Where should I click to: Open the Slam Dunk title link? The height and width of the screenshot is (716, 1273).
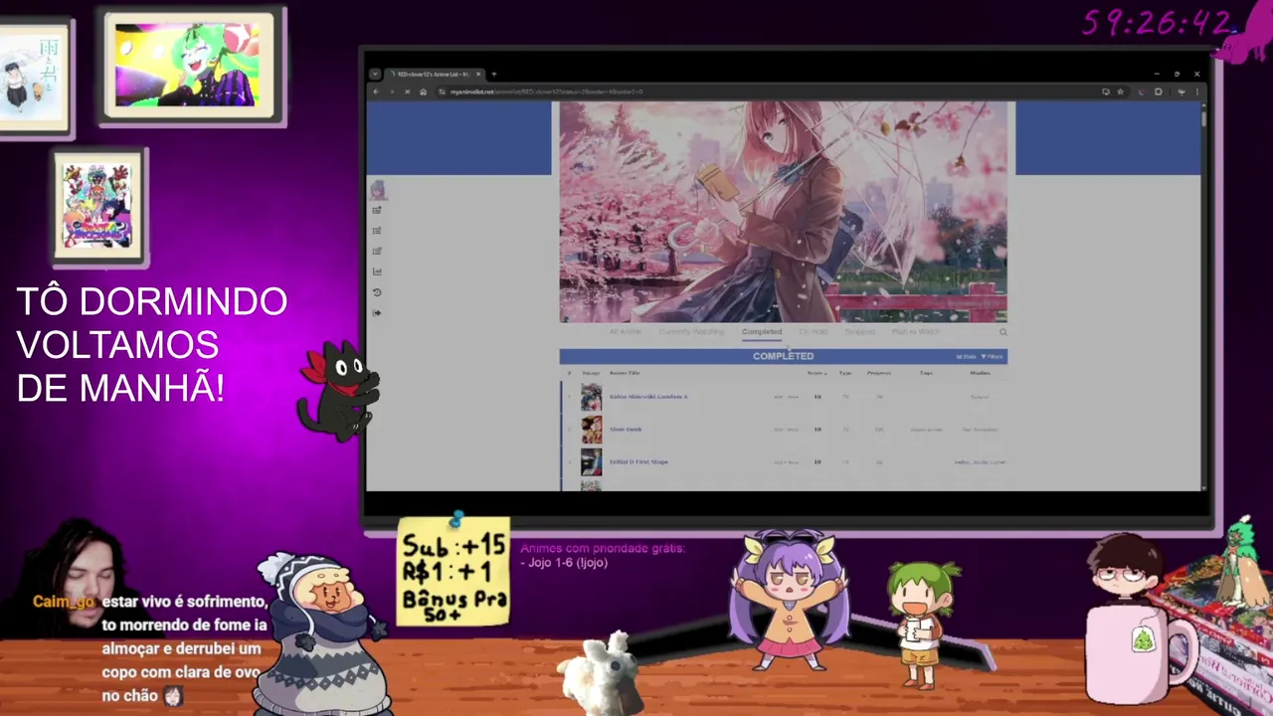626,429
